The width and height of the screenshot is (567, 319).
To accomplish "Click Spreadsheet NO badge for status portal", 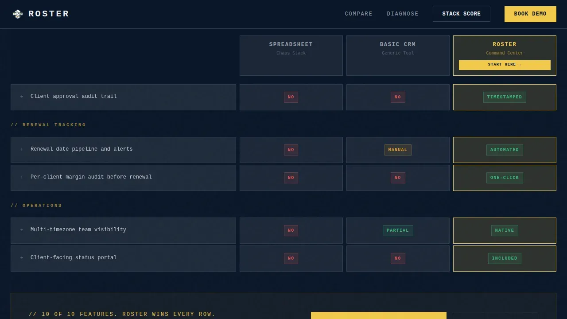I will (x=291, y=258).
